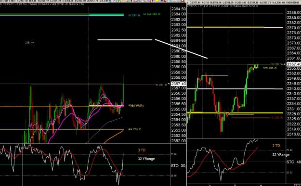Viewport: 301px width, 186px height.
Task: Click the 25.00 level label in left stochastic pane
Action: point(174,175)
